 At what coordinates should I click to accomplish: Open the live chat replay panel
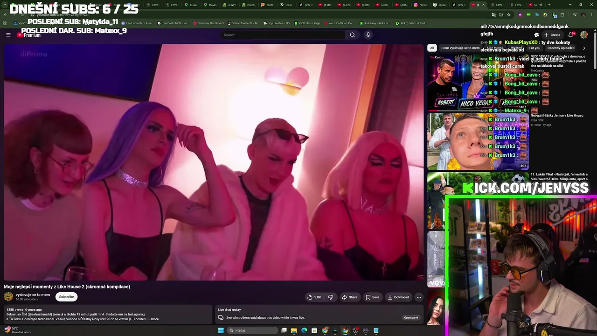coord(411,318)
